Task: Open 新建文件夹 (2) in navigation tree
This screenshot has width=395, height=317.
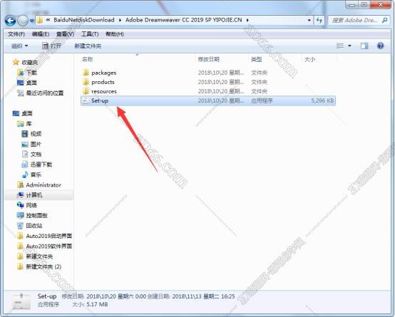Action: click(43, 266)
